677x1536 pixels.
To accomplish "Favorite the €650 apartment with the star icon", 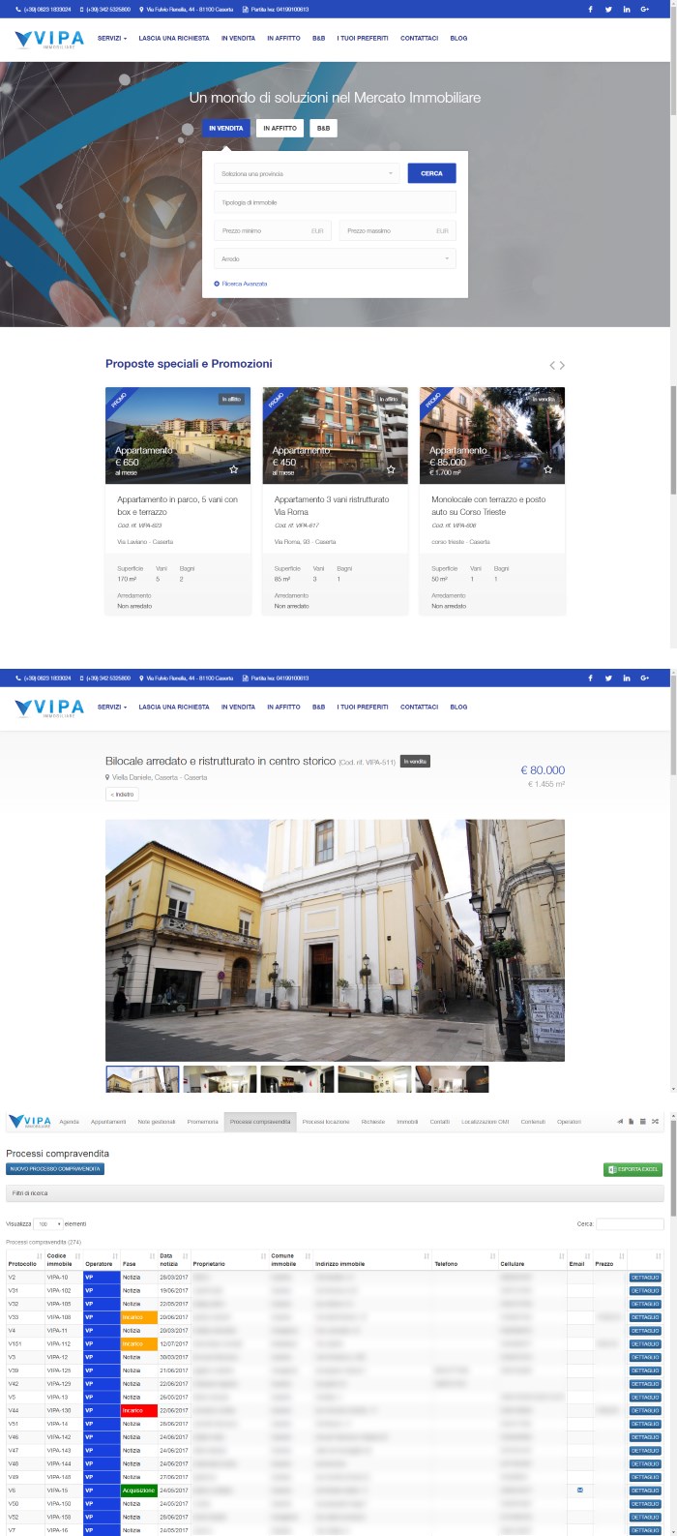I will point(233,469).
